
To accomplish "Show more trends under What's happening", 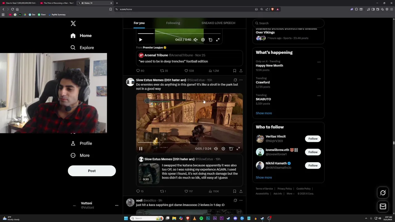I will [264, 113].
